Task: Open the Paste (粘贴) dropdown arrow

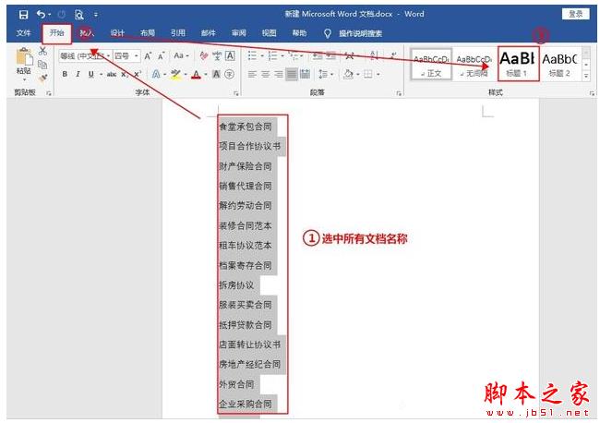Action: pyautogui.click(x=24, y=79)
